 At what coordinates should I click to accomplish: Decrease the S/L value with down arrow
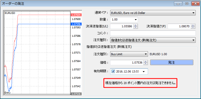(136, 28)
